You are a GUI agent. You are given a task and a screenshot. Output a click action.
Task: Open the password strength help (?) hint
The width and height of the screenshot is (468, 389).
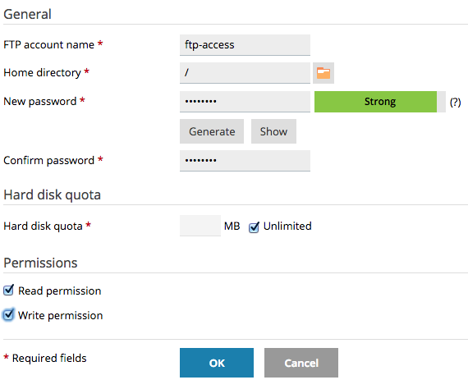click(455, 103)
